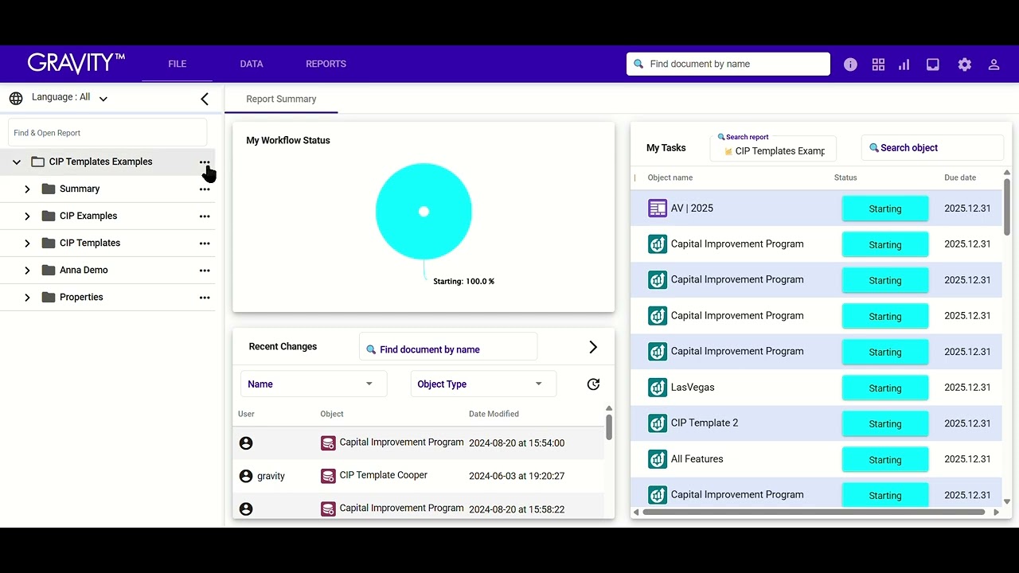Screen dimensions: 1019x573
Task: Expand the Anna Demo folder
Action: (x=27, y=271)
